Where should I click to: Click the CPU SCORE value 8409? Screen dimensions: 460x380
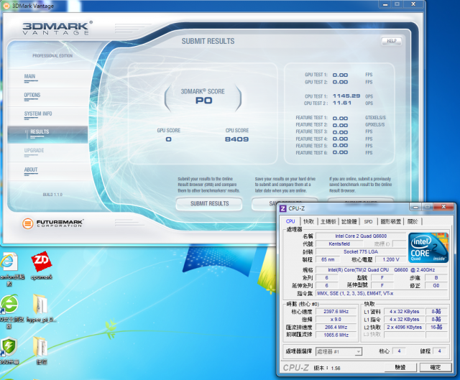[x=236, y=139]
